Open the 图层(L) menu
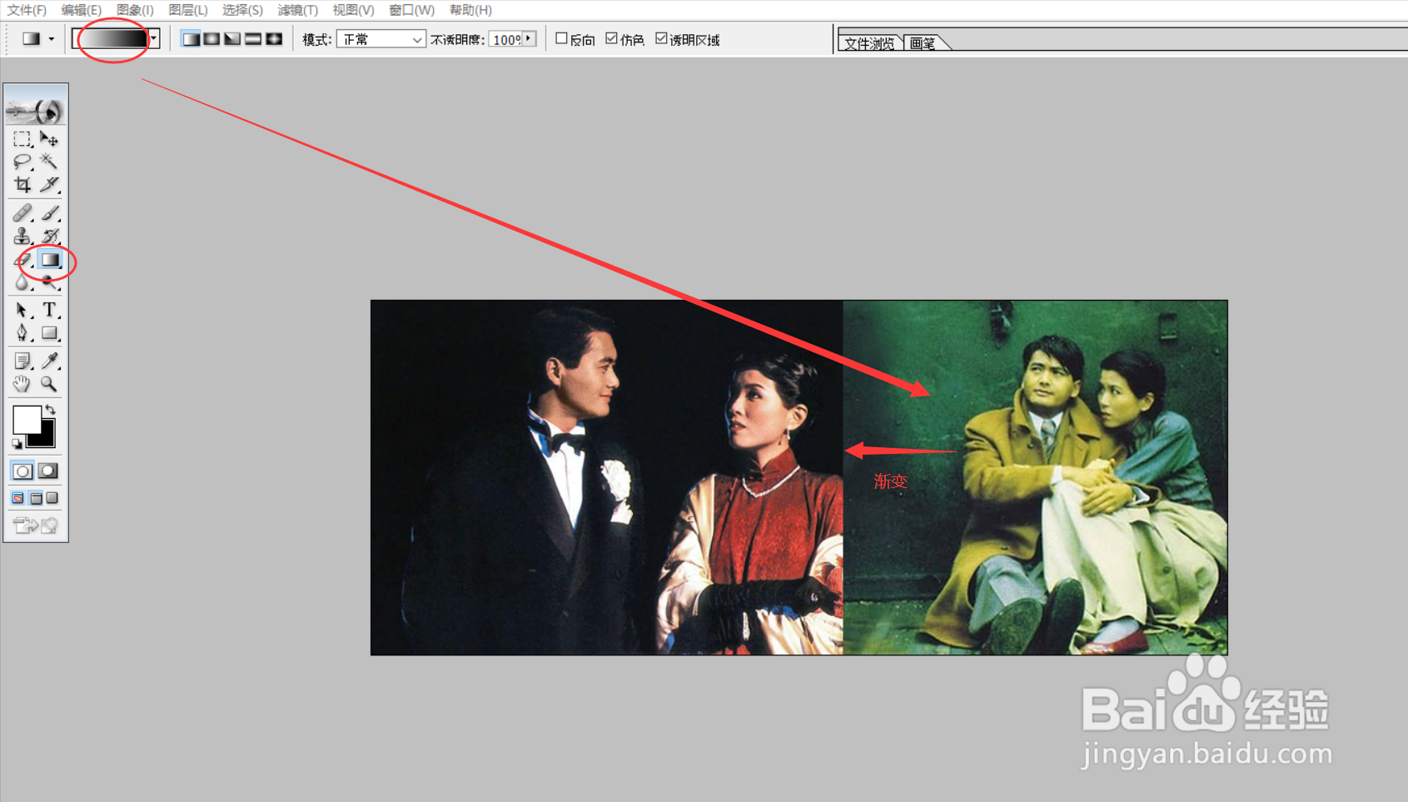Image resolution: width=1408 pixels, height=802 pixels. [188, 10]
